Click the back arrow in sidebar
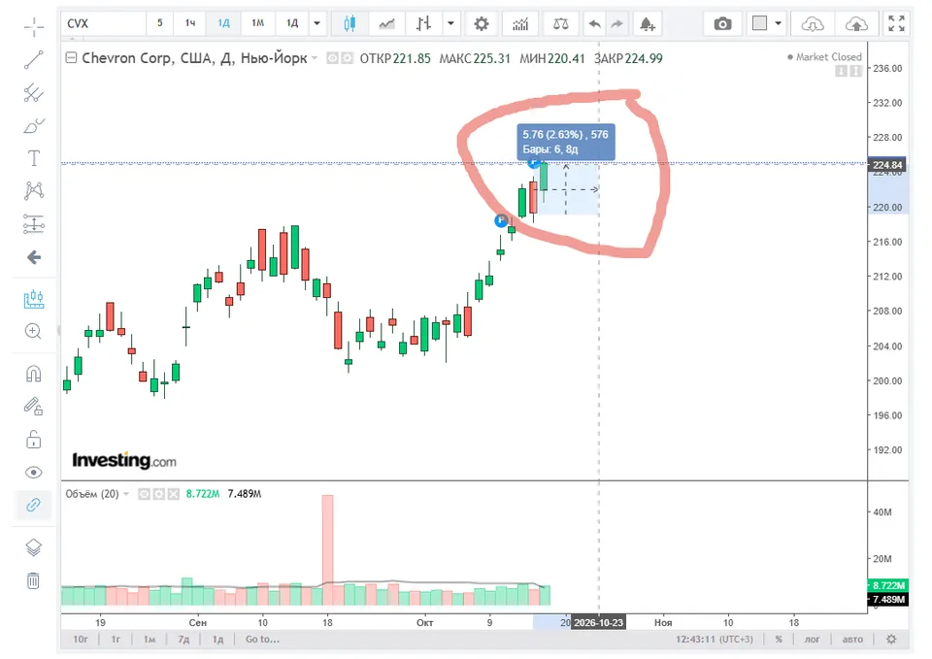This screenshot has width=932, height=659. coord(34,257)
